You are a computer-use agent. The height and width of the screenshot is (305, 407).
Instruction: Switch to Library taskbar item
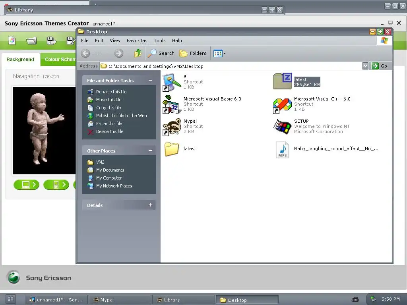(184, 300)
